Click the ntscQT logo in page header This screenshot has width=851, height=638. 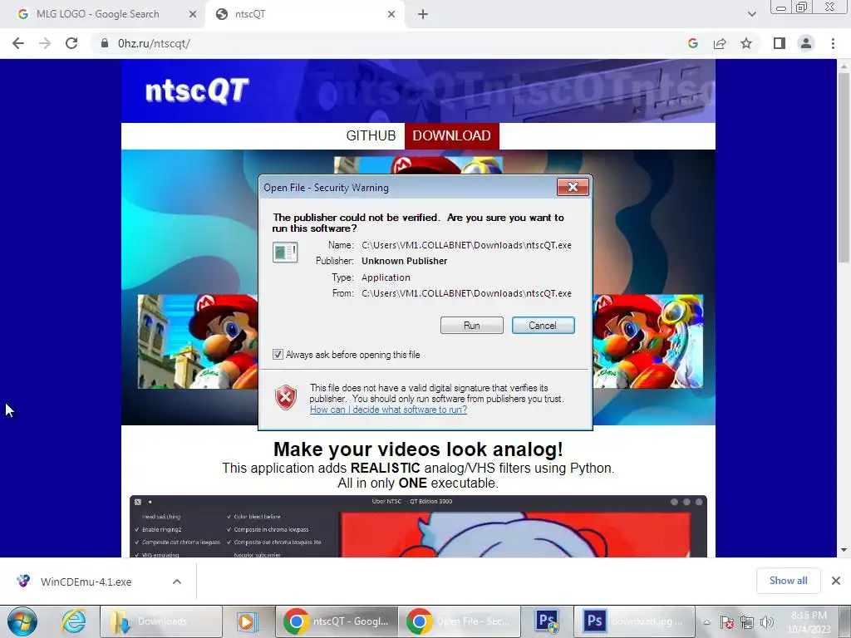point(197,90)
